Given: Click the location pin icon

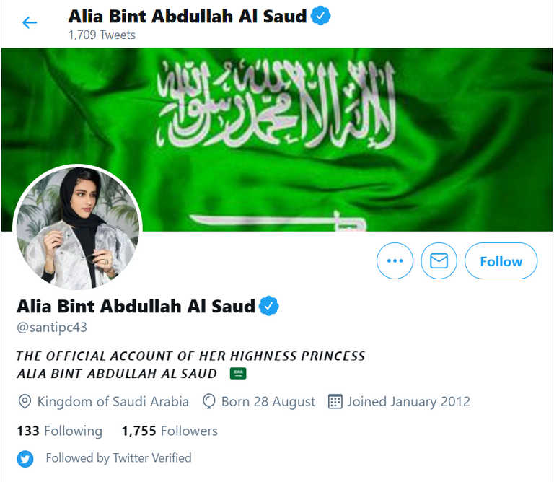Looking at the screenshot, I should (x=25, y=402).
